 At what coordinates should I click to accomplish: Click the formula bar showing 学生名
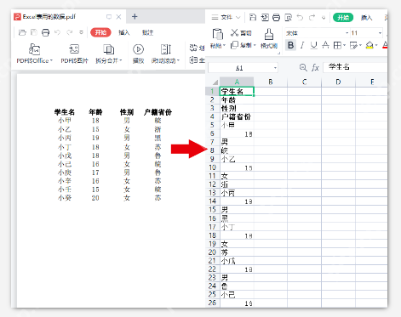[355, 67]
